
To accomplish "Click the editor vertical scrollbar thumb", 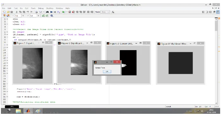I will coord(216,25).
